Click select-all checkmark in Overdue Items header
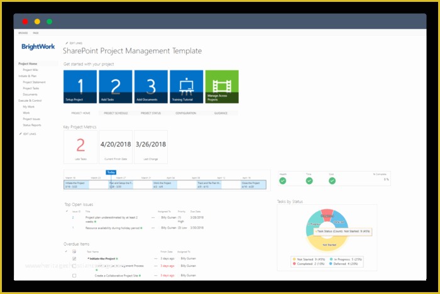Viewport: 440px width, 294px height. [x=66, y=251]
